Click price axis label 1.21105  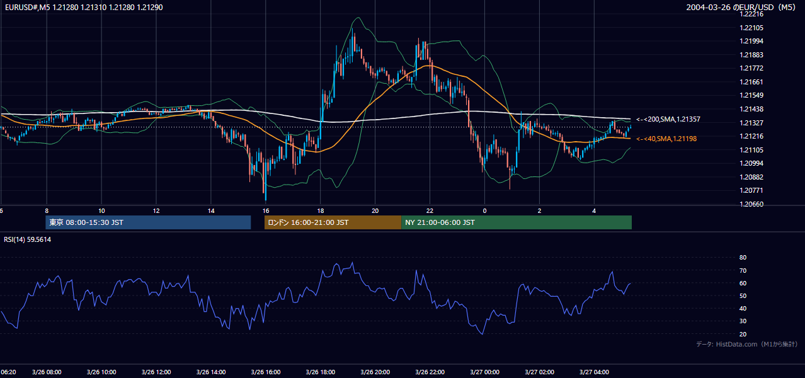751,150
